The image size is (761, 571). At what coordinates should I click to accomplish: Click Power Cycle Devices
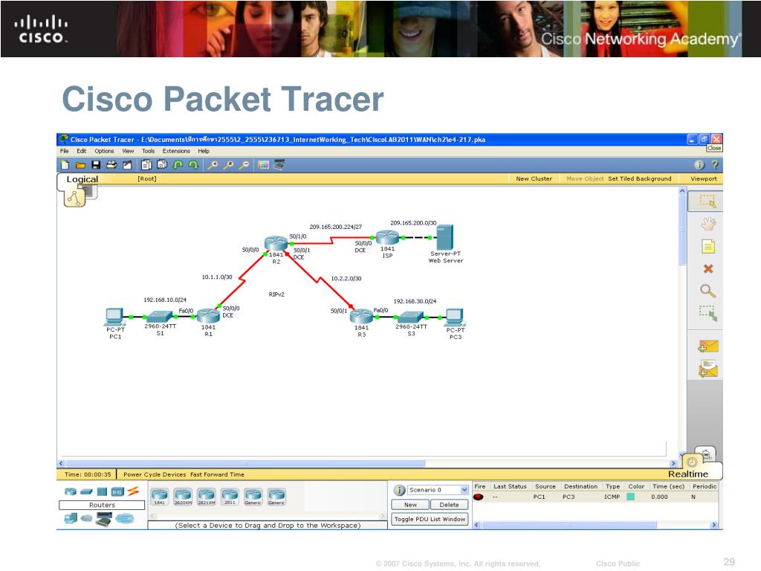155,474
